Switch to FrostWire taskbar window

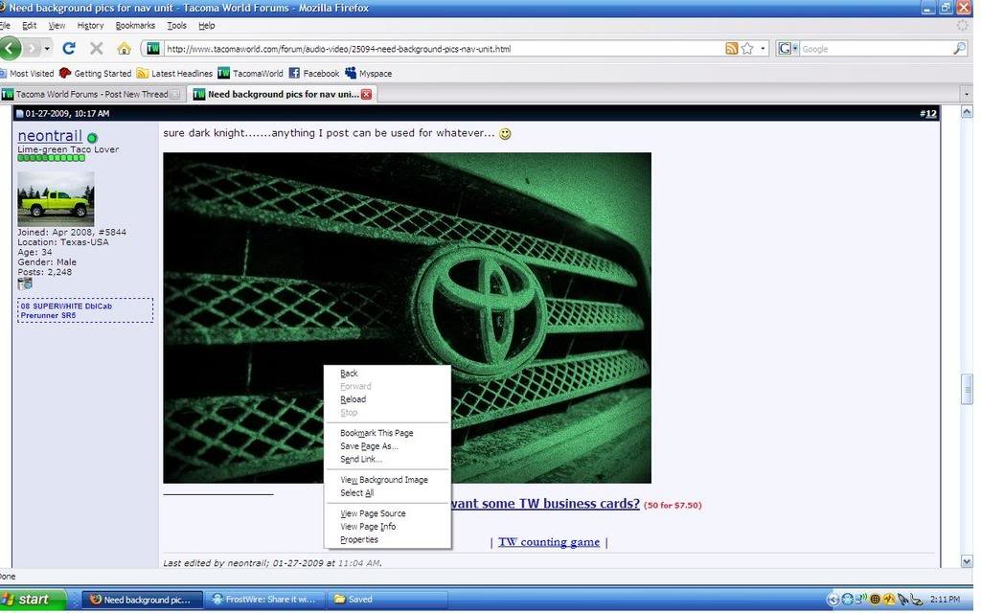[267, 600]
